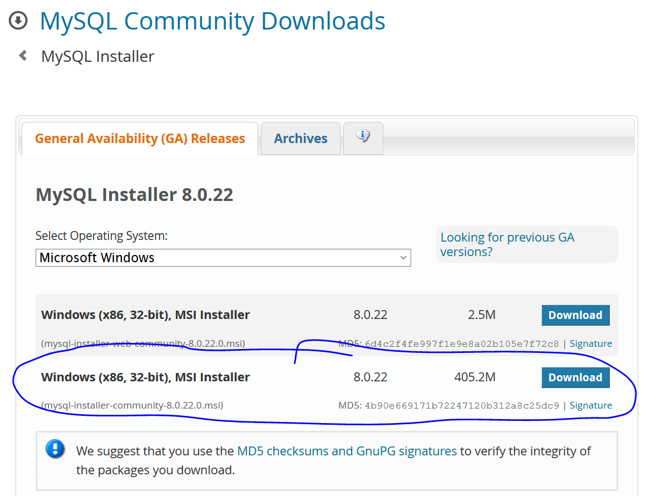
Task: Click the blue info icon in the suggestion box
Action: (x=55, y=449)
